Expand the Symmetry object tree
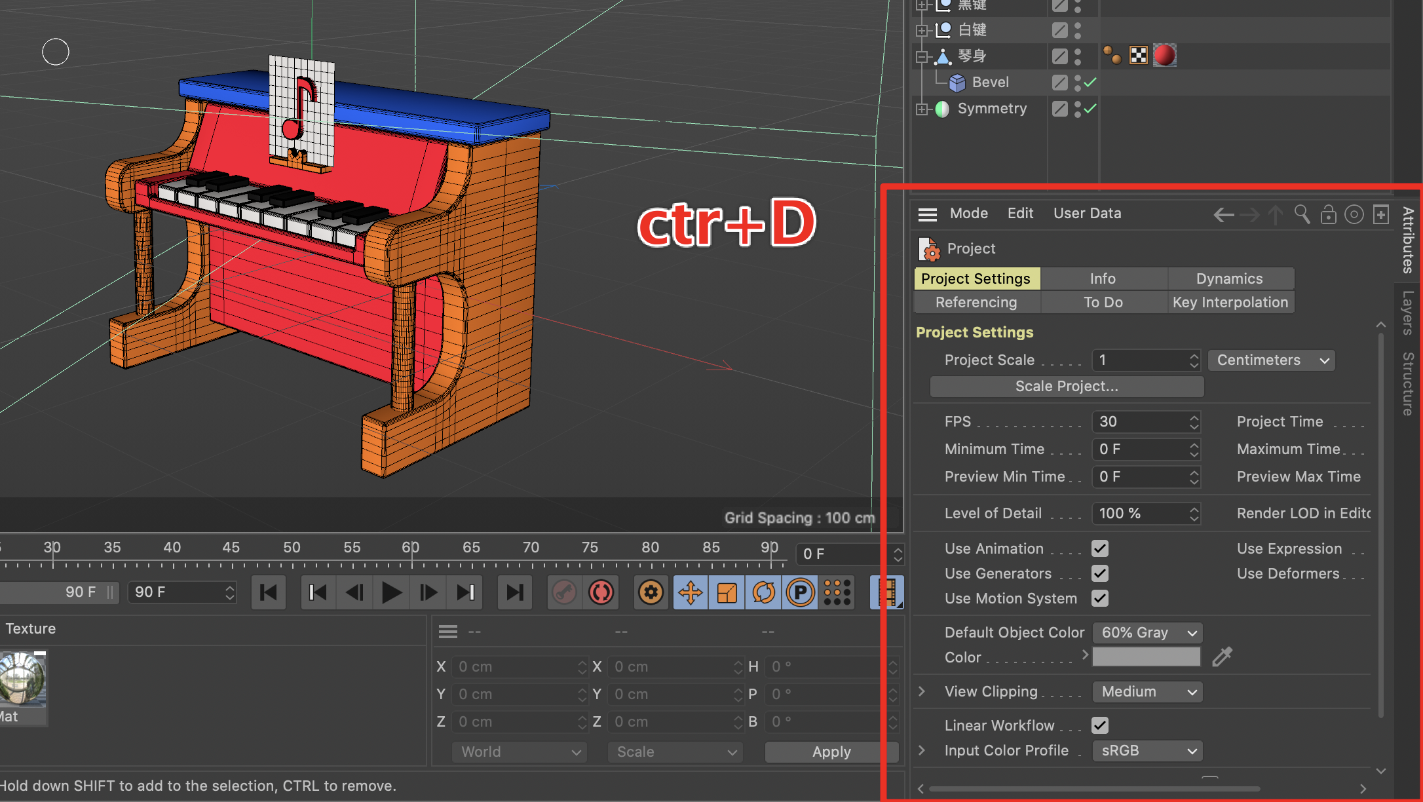Image resolution: width=1423 pixels, height=802 pixels. [x=922, y=109]
